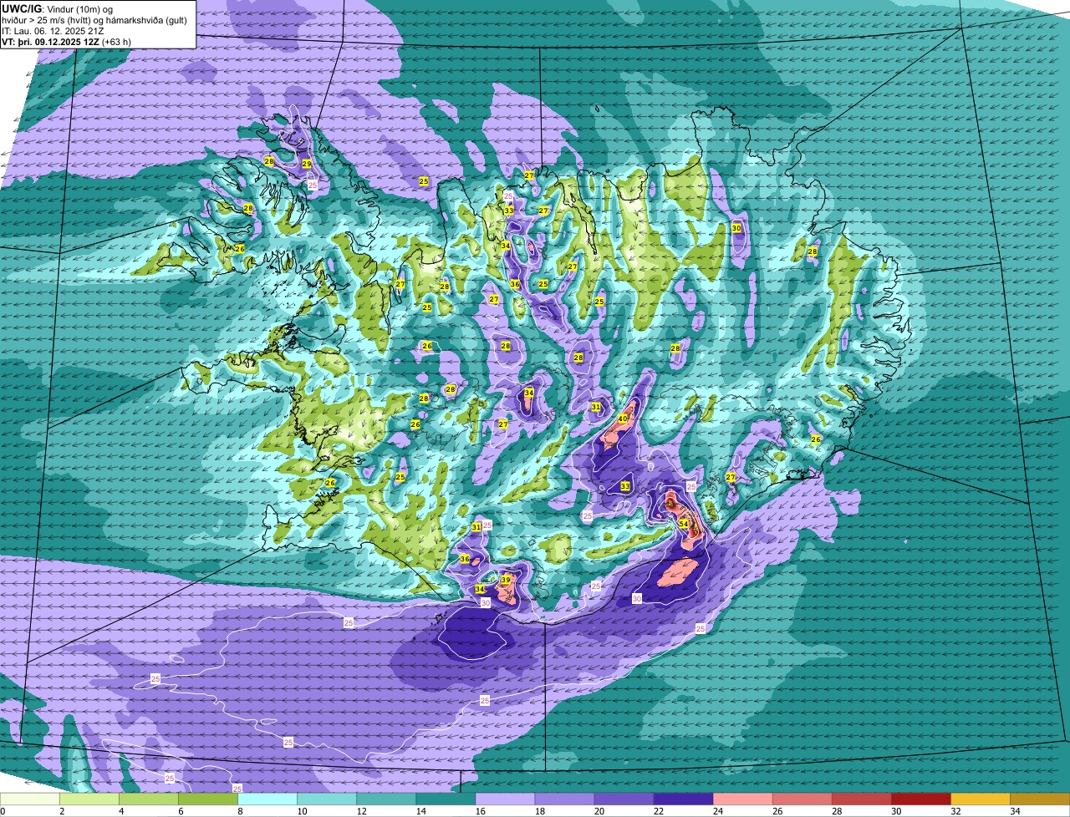
Task: Click the yellow '30' gust label in the northeast
Action: pos(736,228)
